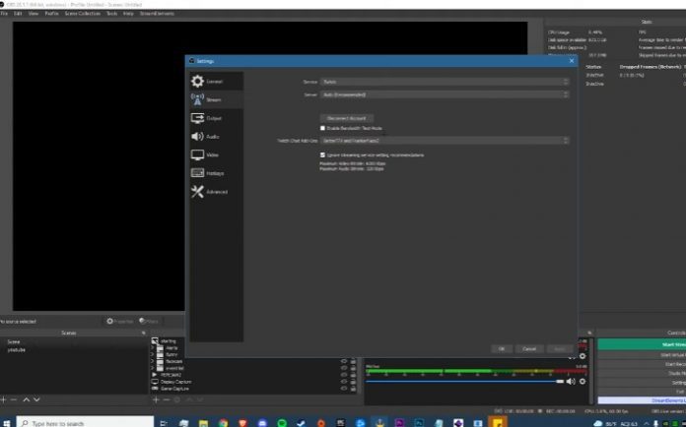Open the Output settings category

coord(217,118)
